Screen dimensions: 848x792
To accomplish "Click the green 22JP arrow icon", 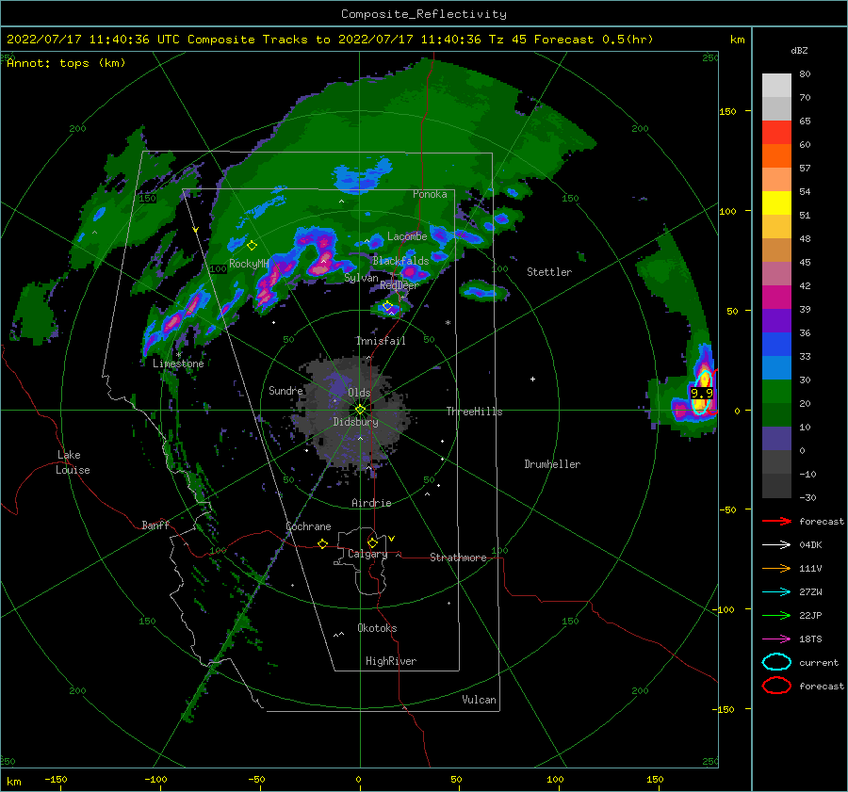I will (776, 615).
